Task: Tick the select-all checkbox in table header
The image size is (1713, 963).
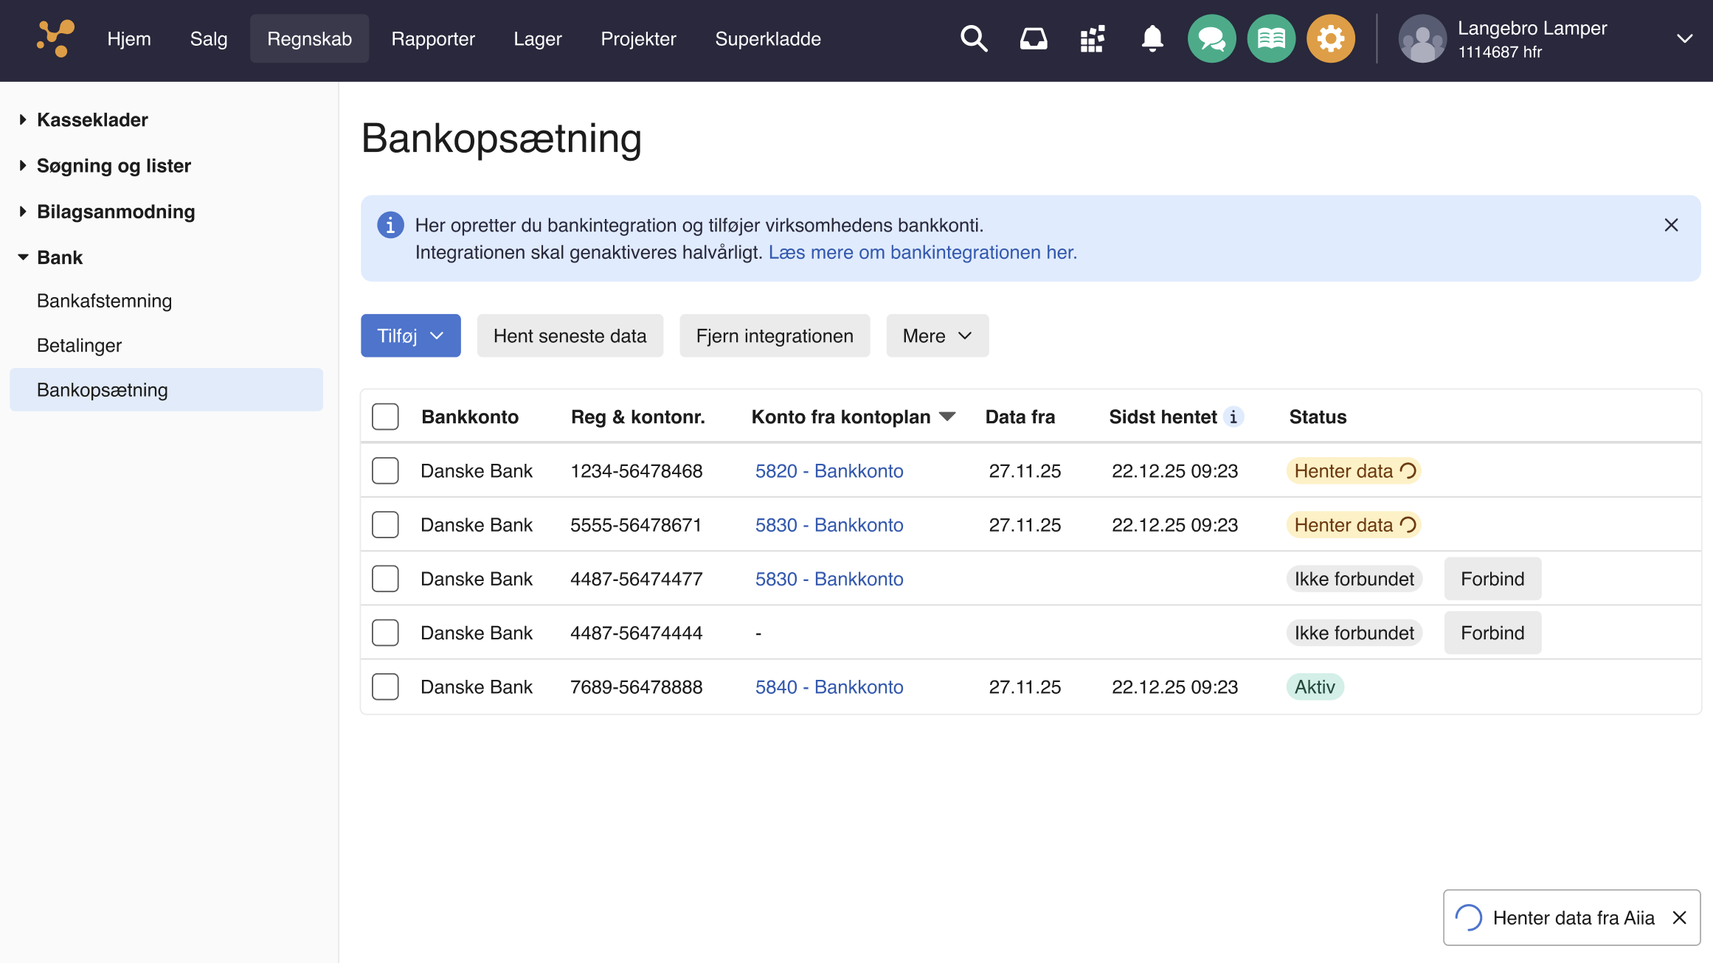Action: [x=385, y=417]
